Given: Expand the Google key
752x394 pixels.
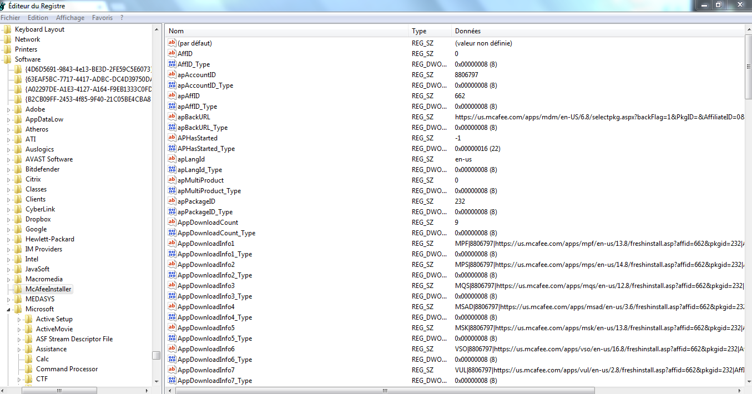Looking at the screenshot, I should point(9,229).
